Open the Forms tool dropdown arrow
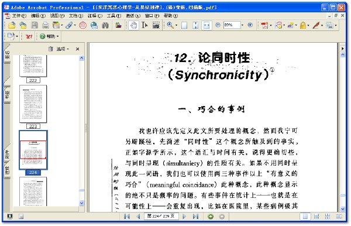The height and width of the screenshot is (226, 351). (336, 25)
